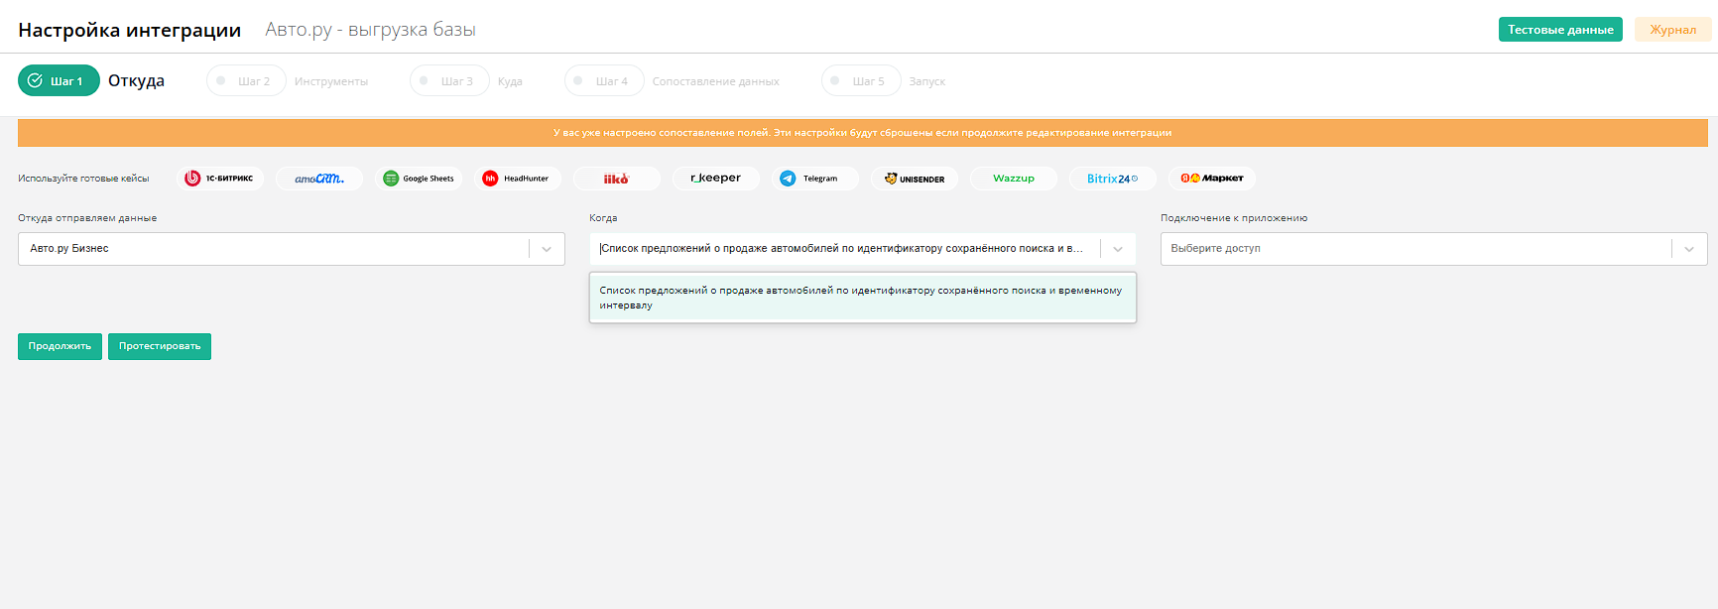Select the HeadHunter ready case

tap(518, 179)
